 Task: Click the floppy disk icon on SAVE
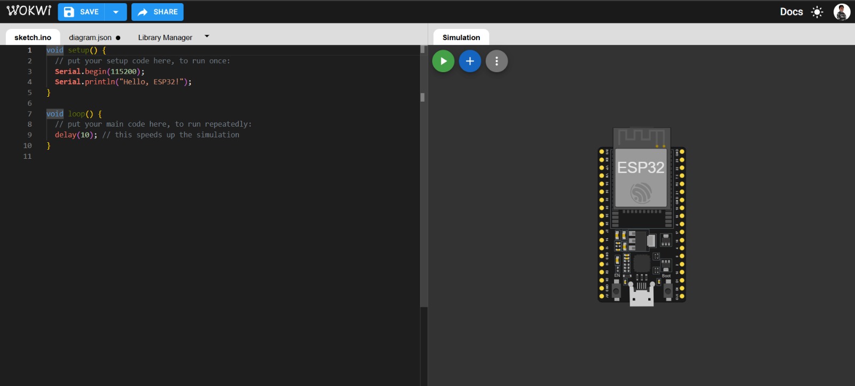(69, 12)
